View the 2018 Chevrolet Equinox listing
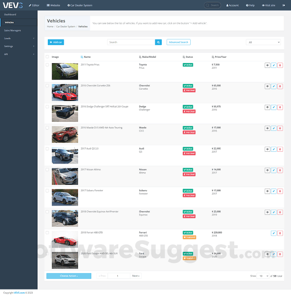291x296 pixels. (267, 212)
